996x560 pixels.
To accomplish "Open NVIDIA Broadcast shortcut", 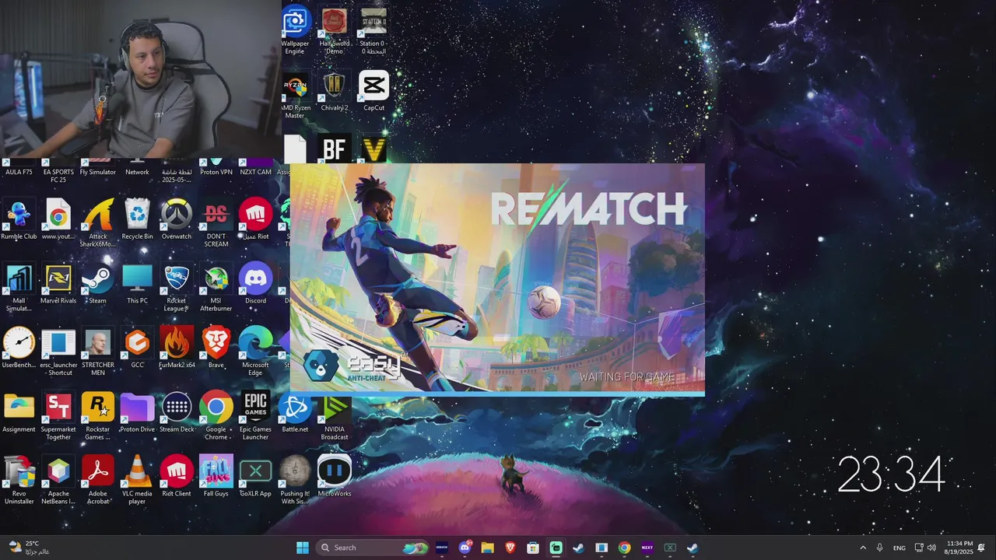I will tap(335, 417).
